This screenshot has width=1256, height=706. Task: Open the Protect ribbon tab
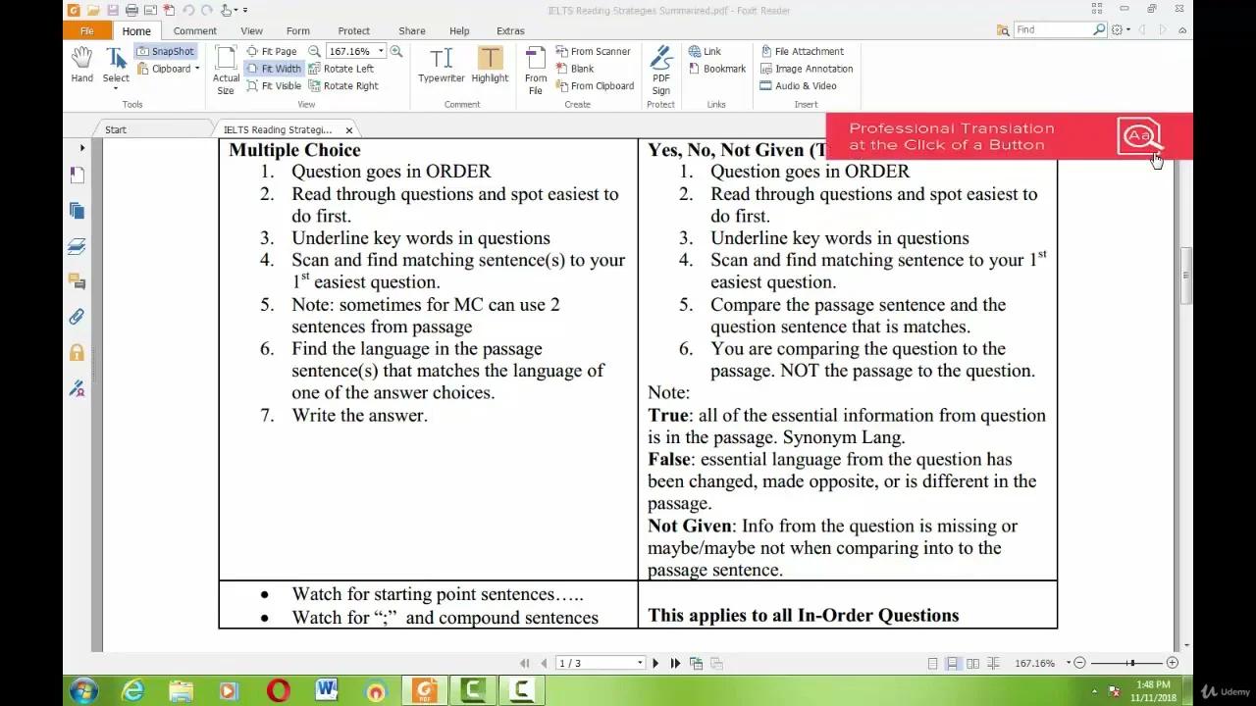353,31
